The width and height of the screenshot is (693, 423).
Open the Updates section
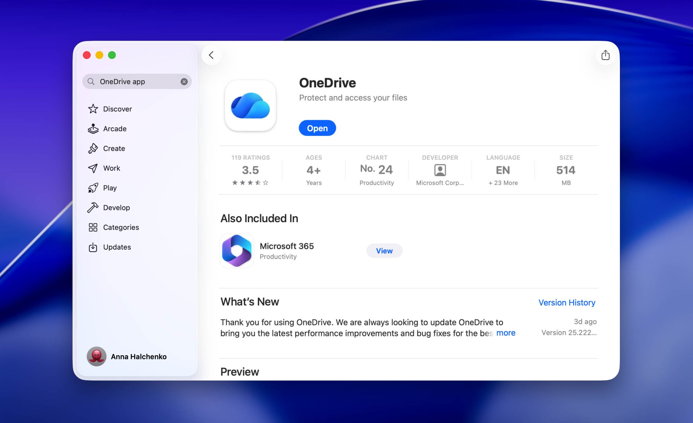click(x=117, y=247)
